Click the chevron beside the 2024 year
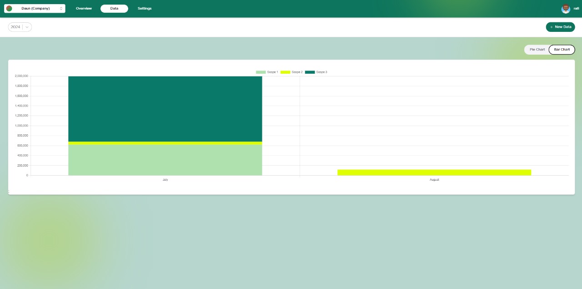Screen dimensions: 582x289 (x=27, y=27)
